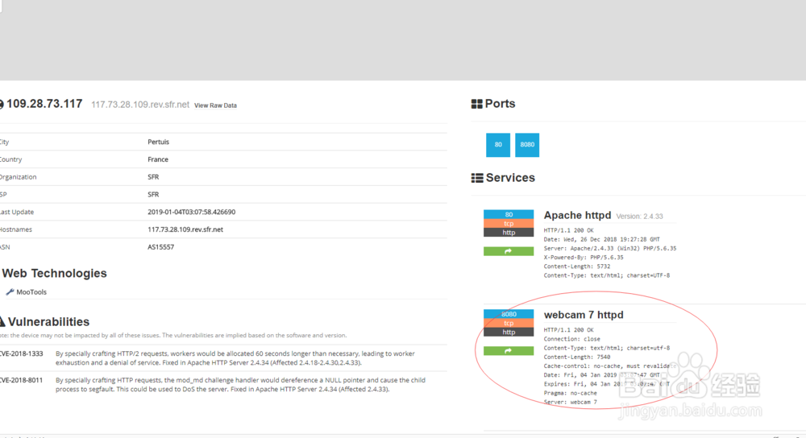Select the ASN value AS15557
The width and height of the screenshot is (806, 438).
tap(161, 247)
